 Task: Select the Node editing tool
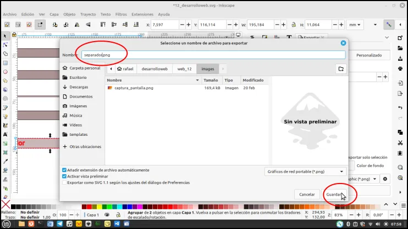coord(5,45)
